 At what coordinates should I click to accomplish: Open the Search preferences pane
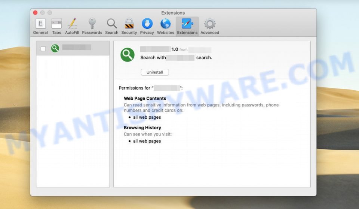112,26
